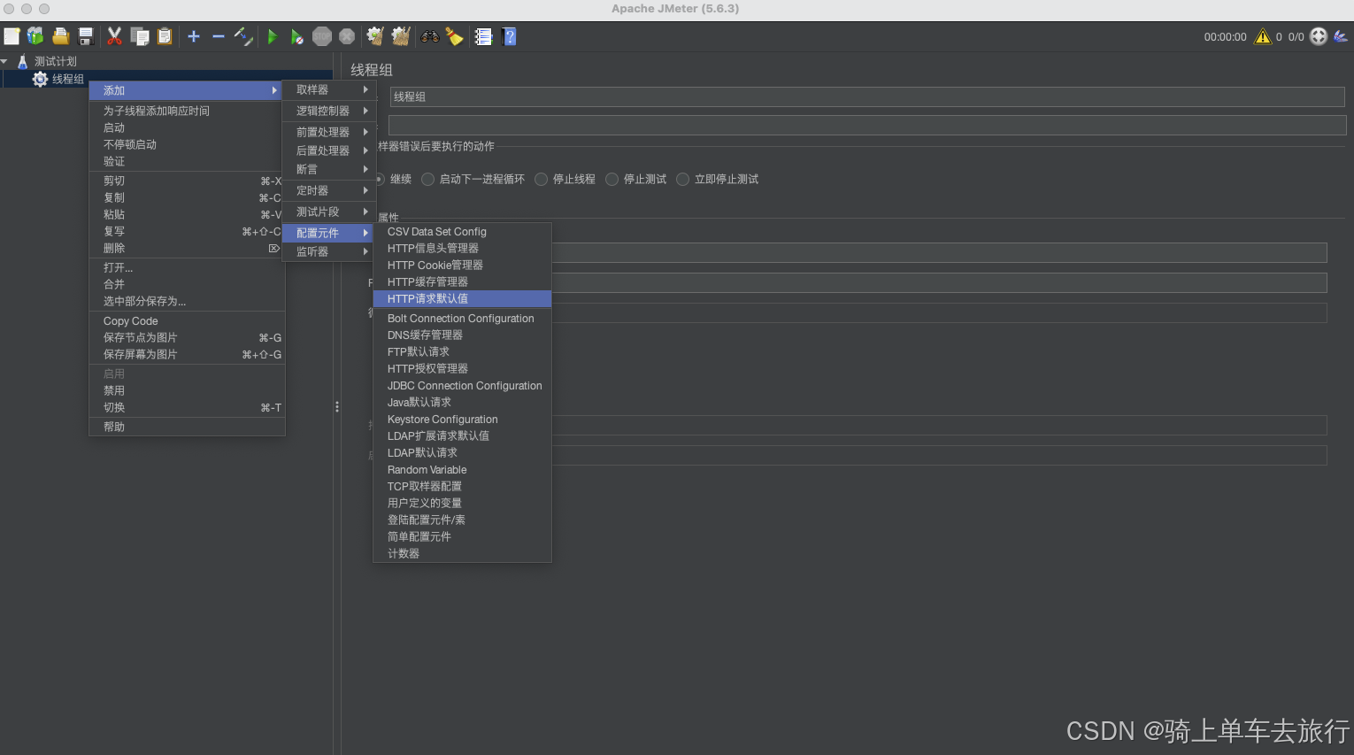Click the JMeter feather logo icon

pos(1341,36)
